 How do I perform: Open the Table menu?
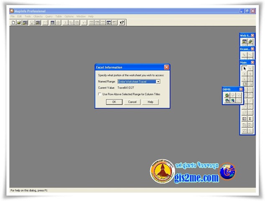pos(59,16)
